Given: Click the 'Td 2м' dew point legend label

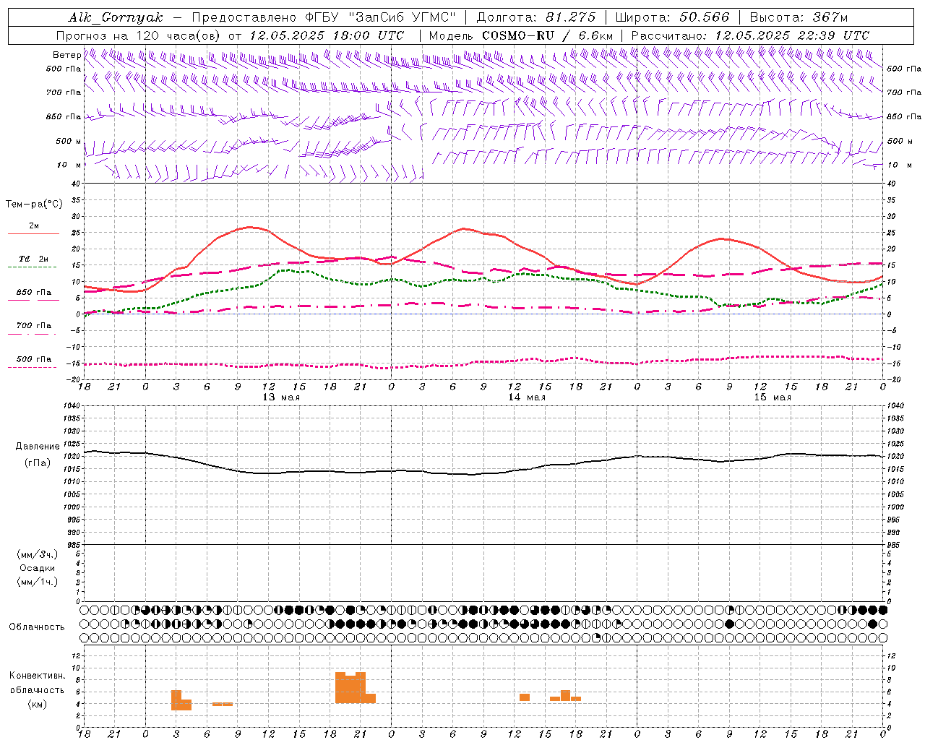Looking at the screenshot, I should coord(33,259).
